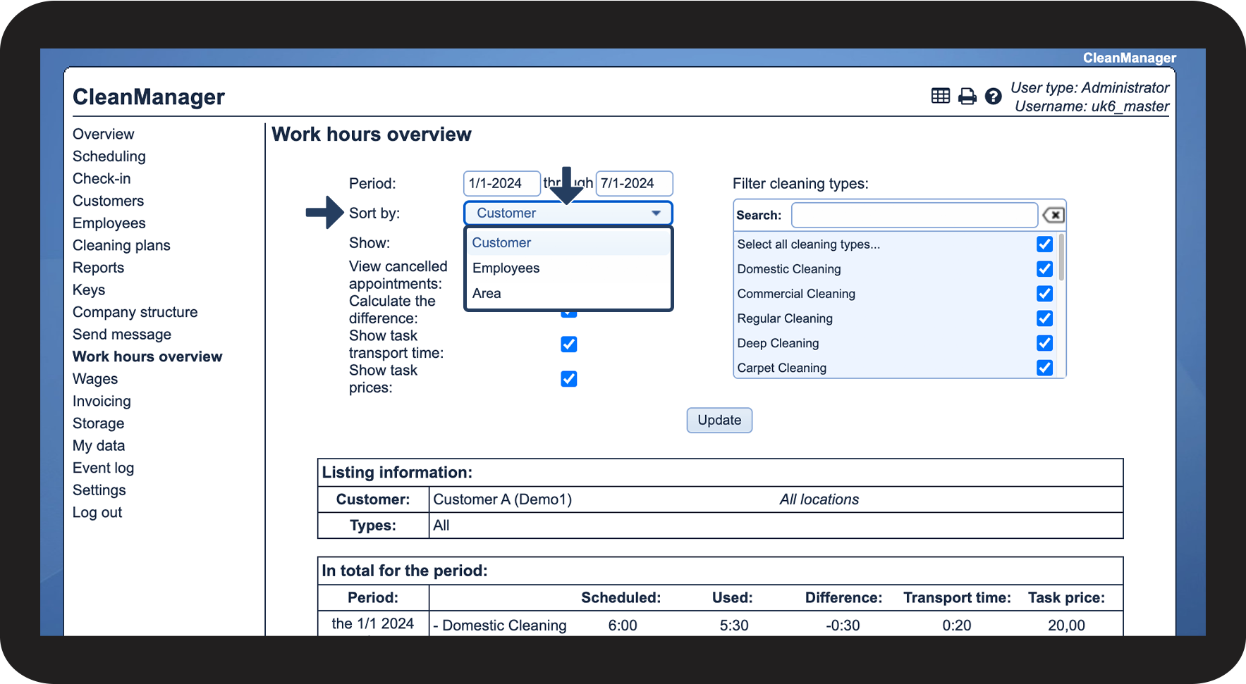Open Scheduling from the sidebar menu

pos(109,156)
